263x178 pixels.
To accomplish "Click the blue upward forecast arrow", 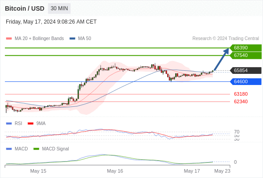I will click(222, 59).
